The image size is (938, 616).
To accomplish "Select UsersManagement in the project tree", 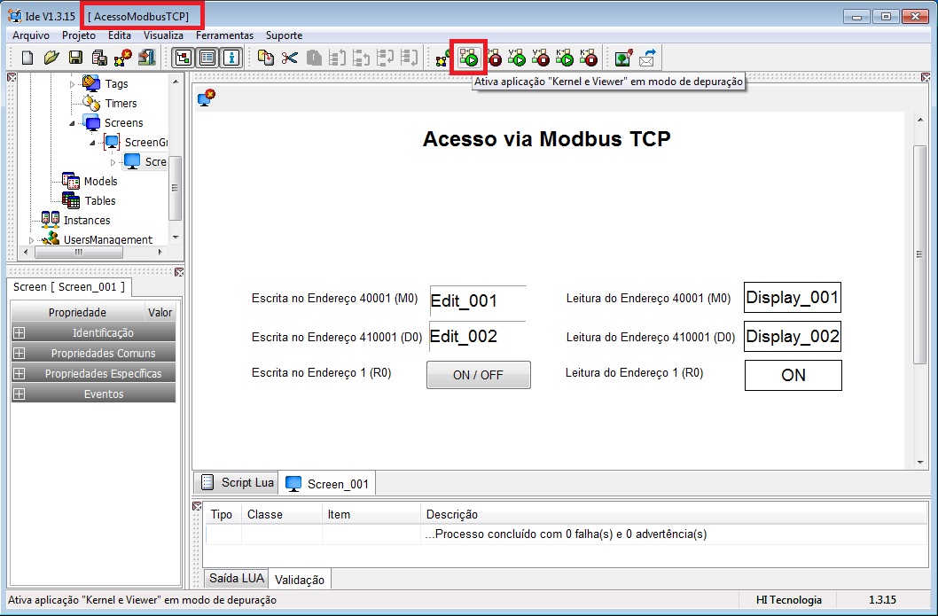I will (107, 240).
